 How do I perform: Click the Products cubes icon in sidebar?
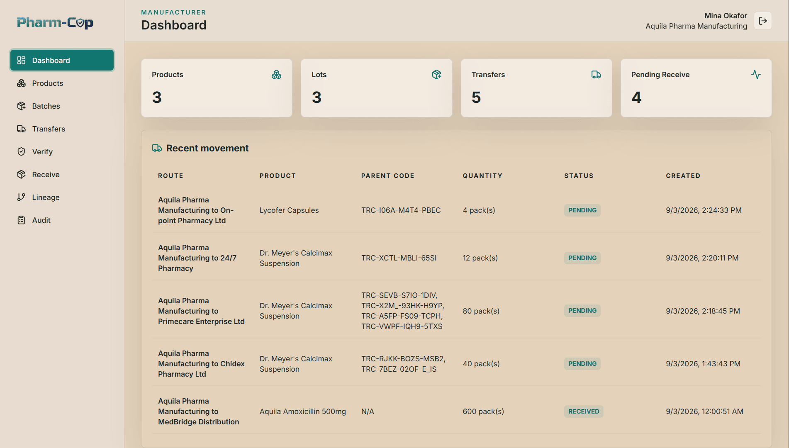21,83
